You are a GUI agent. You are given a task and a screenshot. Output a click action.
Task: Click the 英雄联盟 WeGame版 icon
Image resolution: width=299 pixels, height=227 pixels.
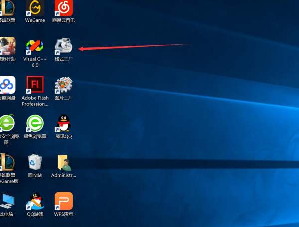(7, 162)
